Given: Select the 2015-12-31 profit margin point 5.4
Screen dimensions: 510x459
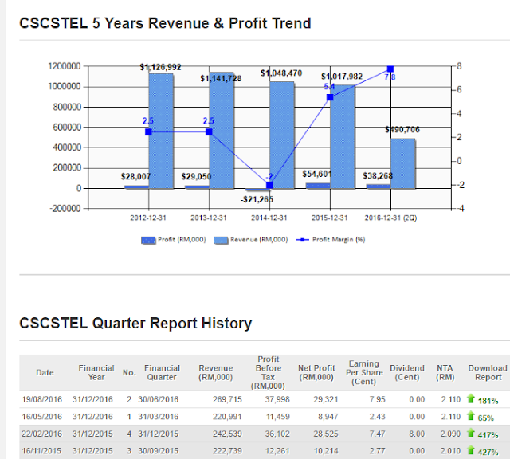Looking at the screenshot, I should 330,97.
